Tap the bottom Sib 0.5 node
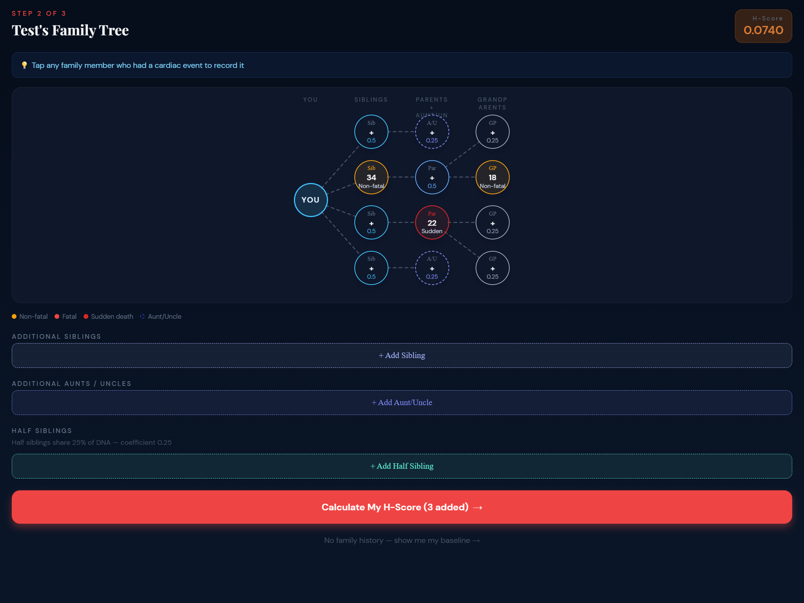The height and width of the screenshot is (603, 804). click(371, 268)
